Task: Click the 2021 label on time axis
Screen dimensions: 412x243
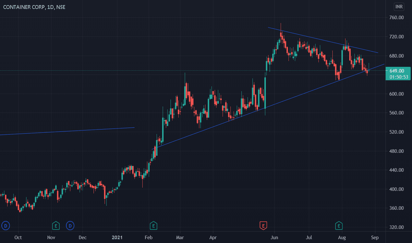Action: point(117,238)
